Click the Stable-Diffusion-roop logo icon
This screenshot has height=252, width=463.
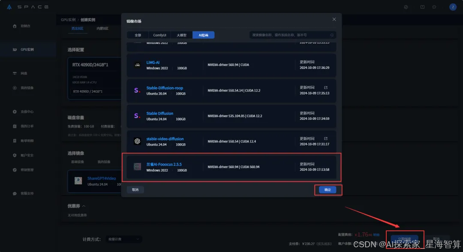click(137, 90)
